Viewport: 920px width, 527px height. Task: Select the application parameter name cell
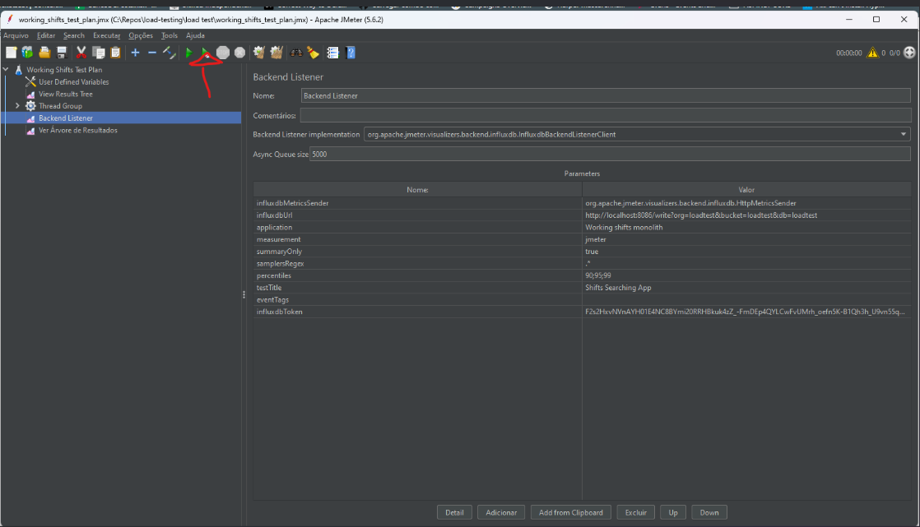coord(417,228)
